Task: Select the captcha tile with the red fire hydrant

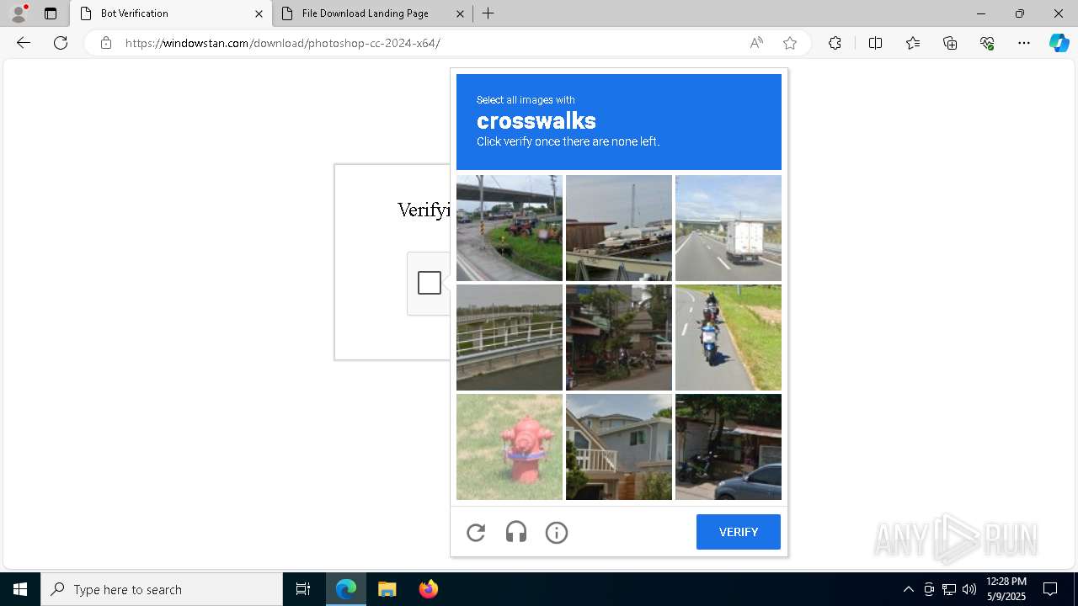Action: pos(510,447)
